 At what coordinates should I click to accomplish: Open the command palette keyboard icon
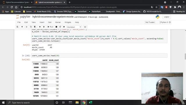[x=85, y=27]
